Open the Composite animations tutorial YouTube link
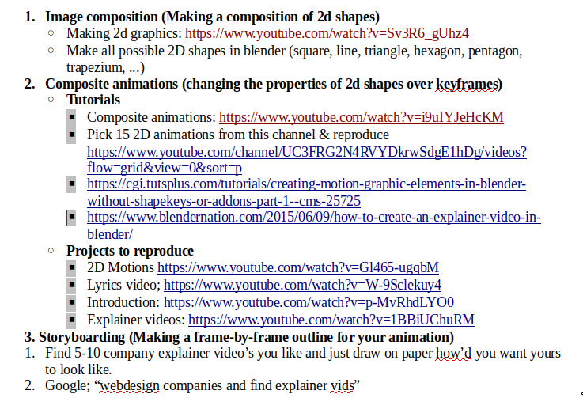 pos(361,117)
